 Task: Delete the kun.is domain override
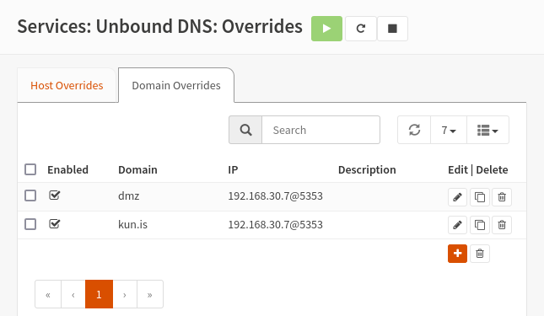click(x=502, y=225)
